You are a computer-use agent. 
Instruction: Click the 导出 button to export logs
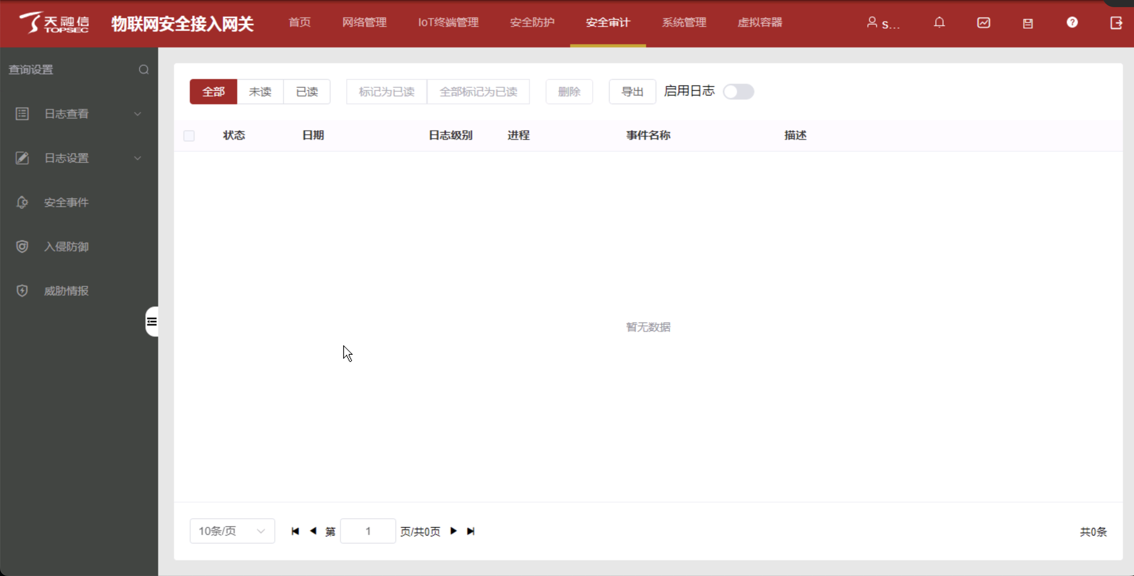click(x=631, y=91)
